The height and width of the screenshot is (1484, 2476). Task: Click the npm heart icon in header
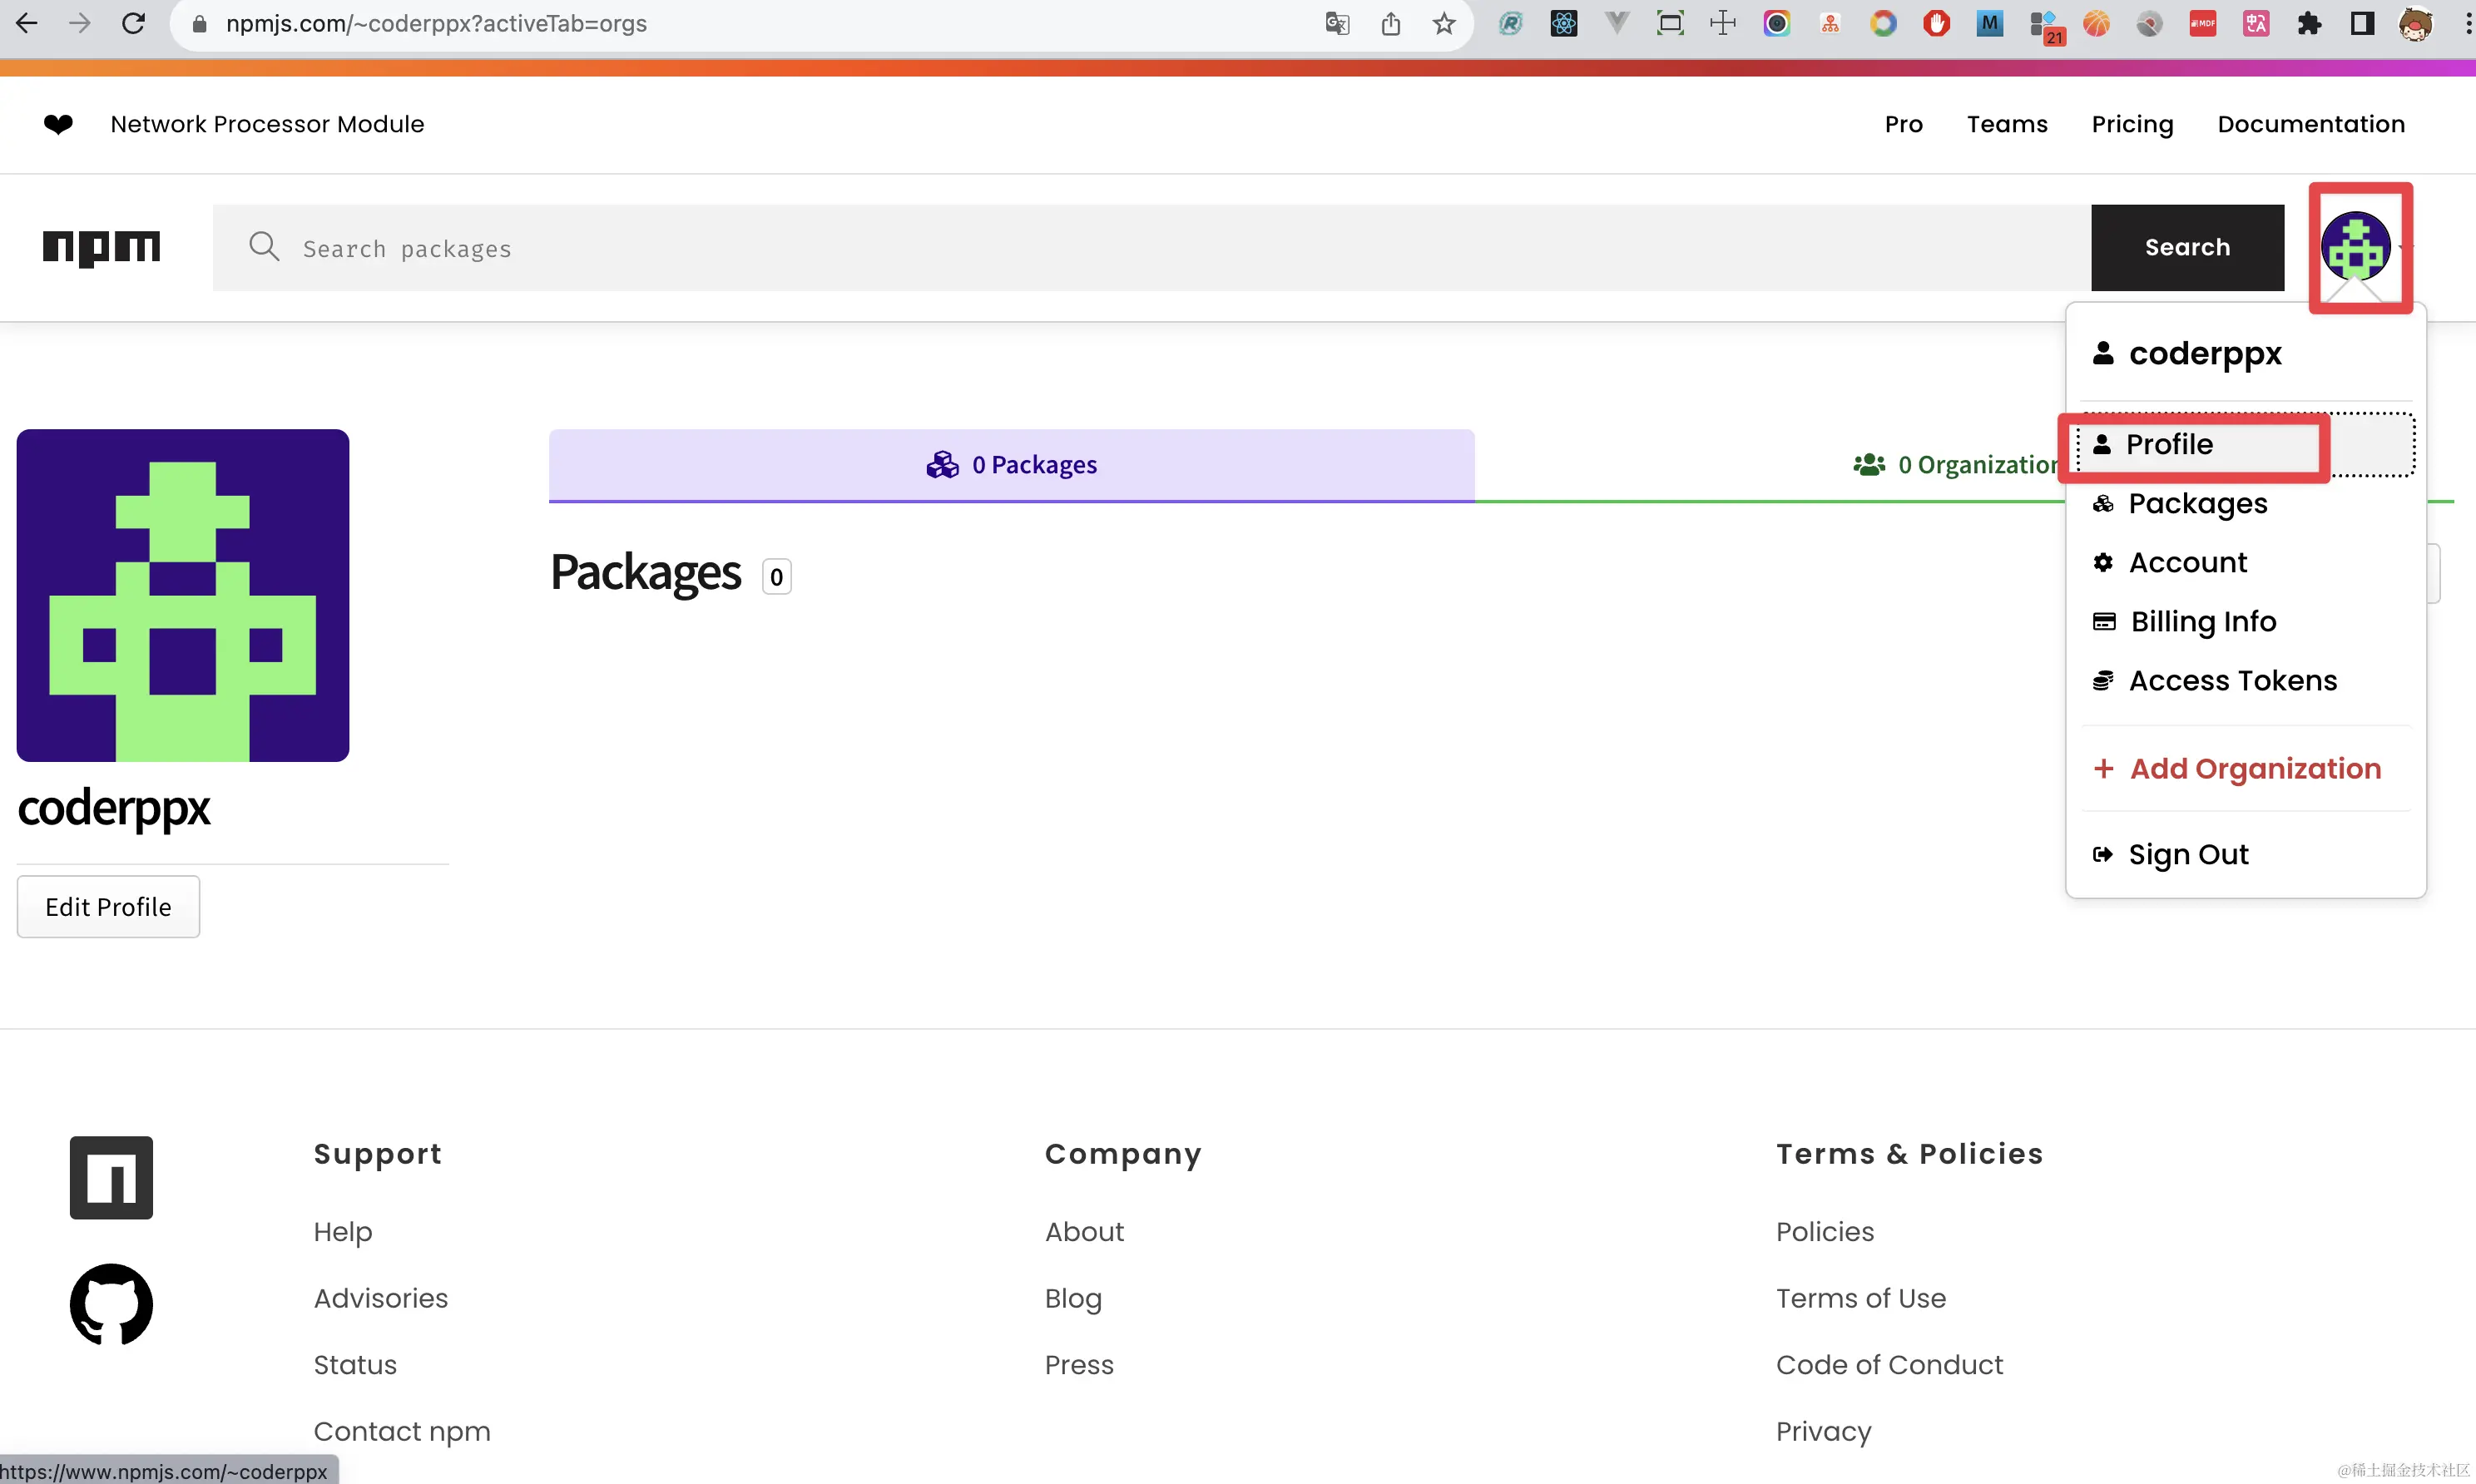pos(58,124)
